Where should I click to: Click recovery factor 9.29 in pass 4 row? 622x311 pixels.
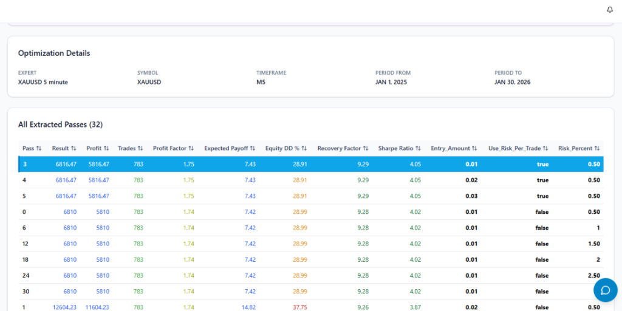pos(363,180)
